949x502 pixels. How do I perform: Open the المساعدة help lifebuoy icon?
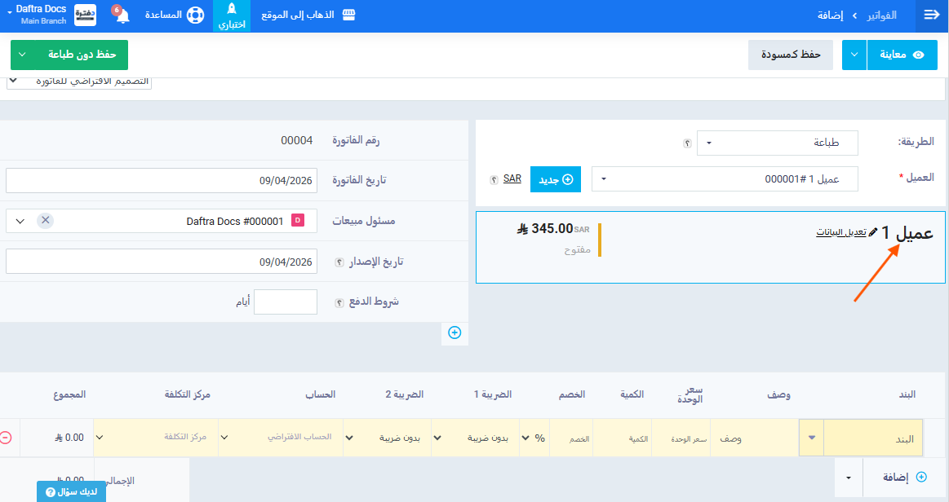tap(194, 15)
